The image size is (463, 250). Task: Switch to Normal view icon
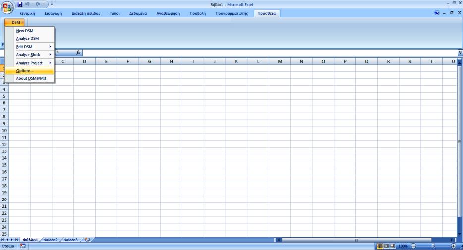tap(380, 246)
